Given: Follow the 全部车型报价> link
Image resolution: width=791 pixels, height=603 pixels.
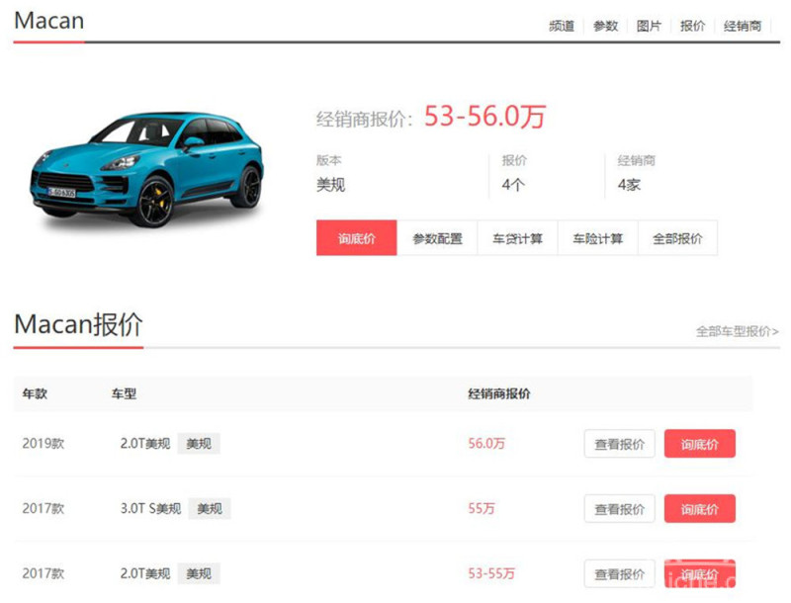Looking at the screenshot, I should [x=737, y=331].
